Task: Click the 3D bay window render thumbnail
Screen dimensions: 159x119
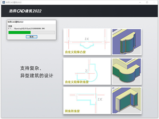Action: [x=127, y=42]
